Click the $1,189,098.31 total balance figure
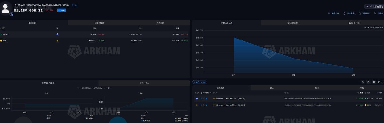384x123 pixels. click(28, 11)
